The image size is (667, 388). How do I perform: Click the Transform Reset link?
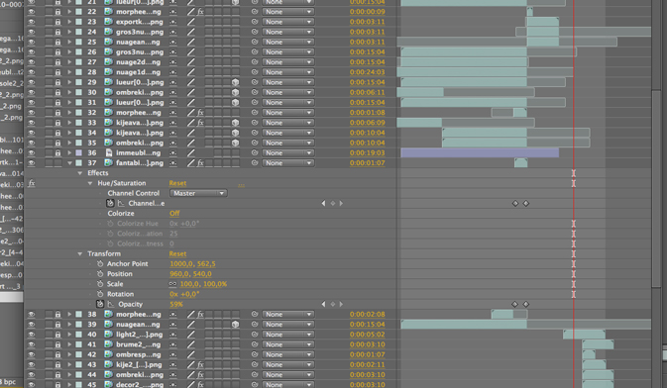click(177, 253)
